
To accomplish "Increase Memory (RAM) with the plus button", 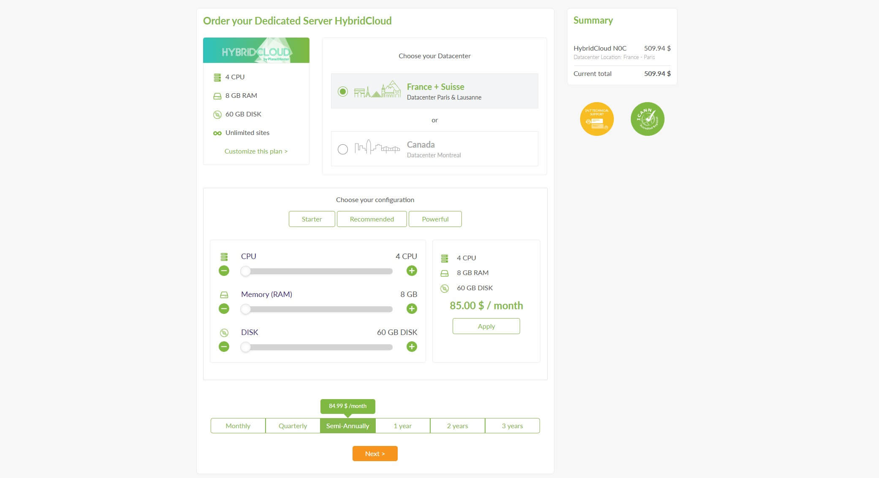I will point(412,309).
